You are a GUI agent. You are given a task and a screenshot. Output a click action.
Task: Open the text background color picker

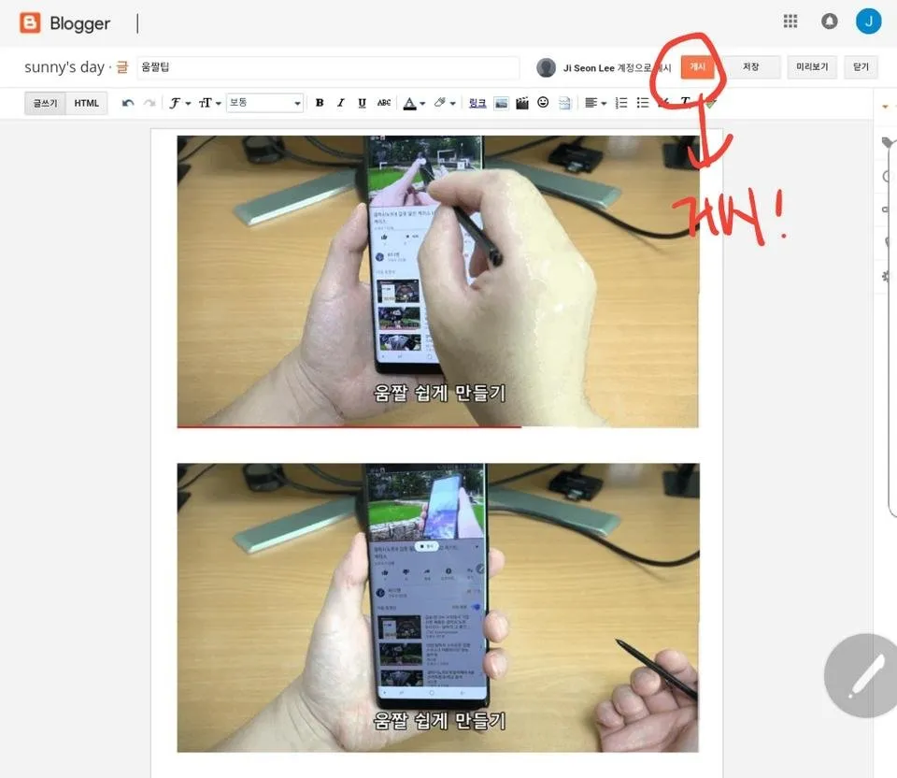tap(445, 103)
